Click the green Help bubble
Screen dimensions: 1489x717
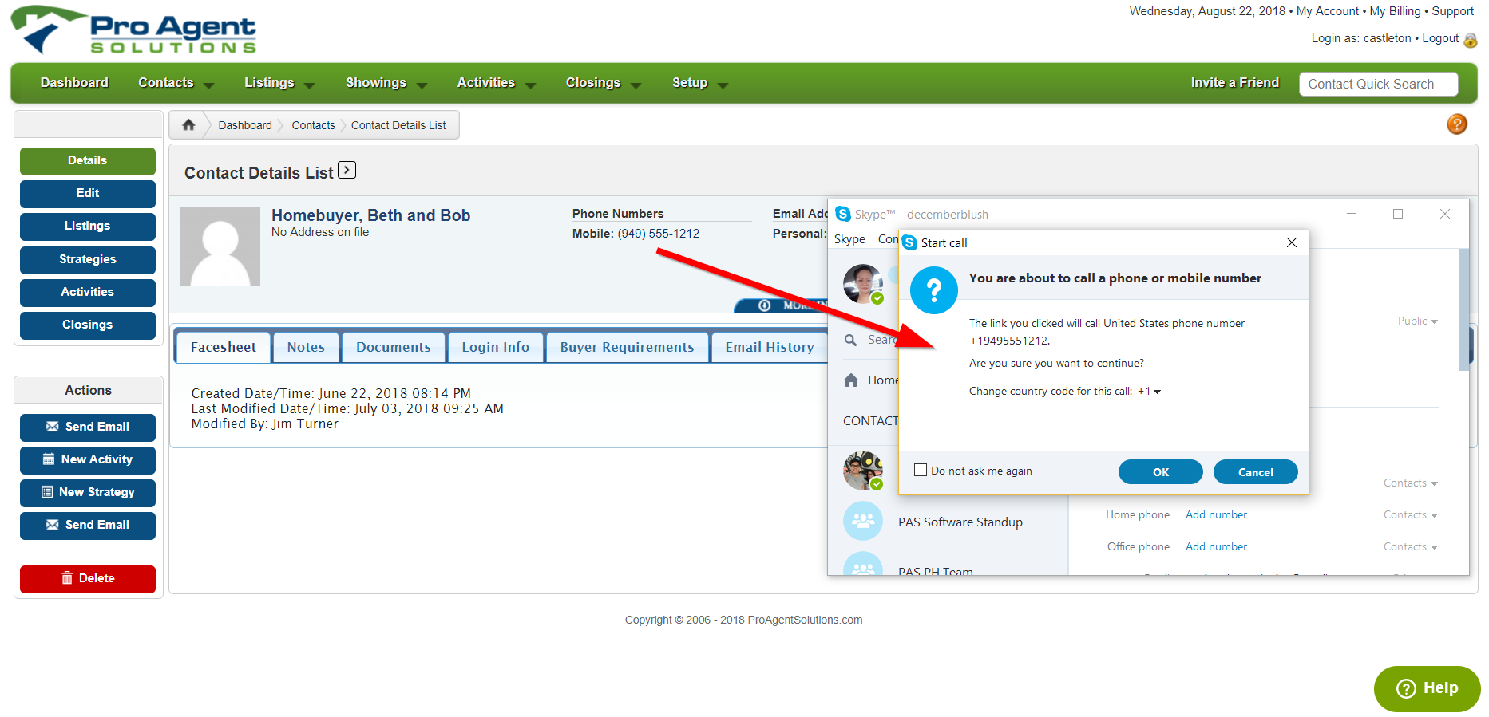click(x=1427, y=688)
